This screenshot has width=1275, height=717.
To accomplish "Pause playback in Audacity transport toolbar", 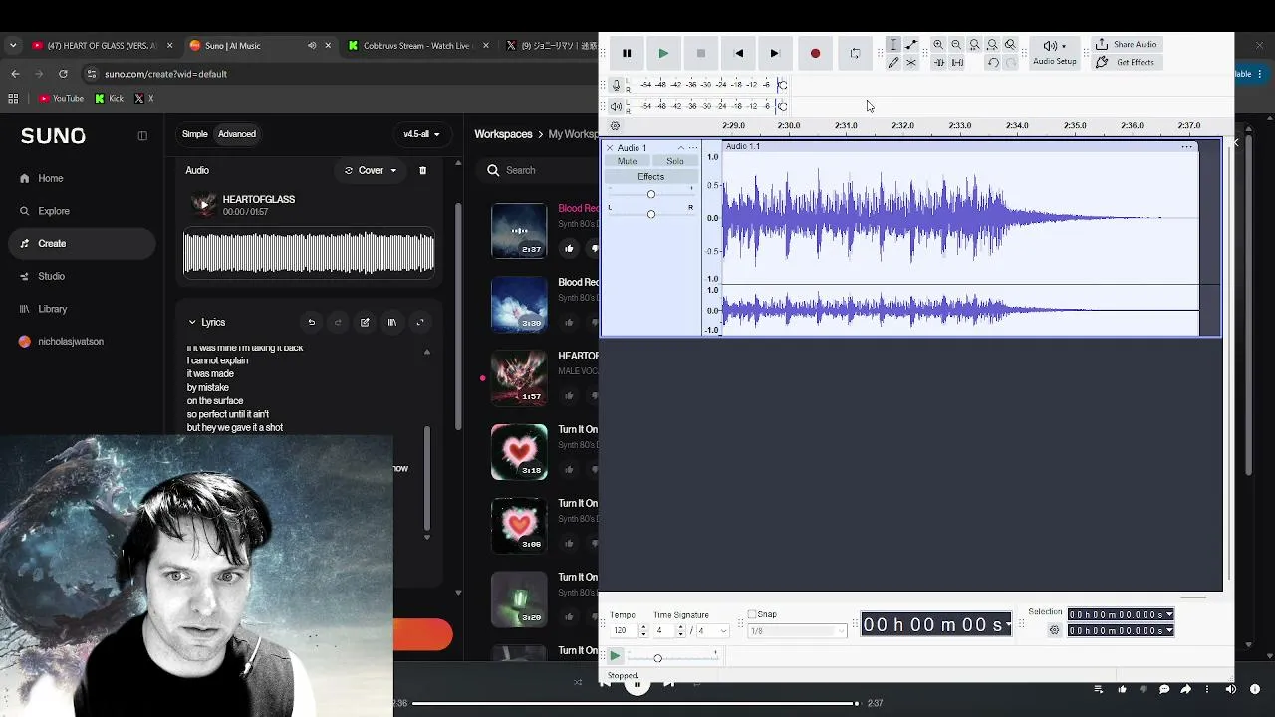I will coord(627,53).
